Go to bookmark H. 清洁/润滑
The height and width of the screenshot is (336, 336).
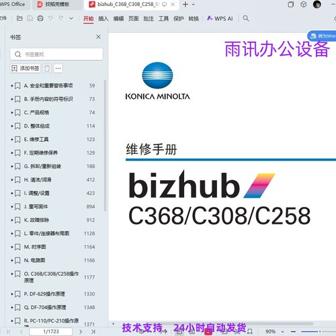[x=38, y=179]
